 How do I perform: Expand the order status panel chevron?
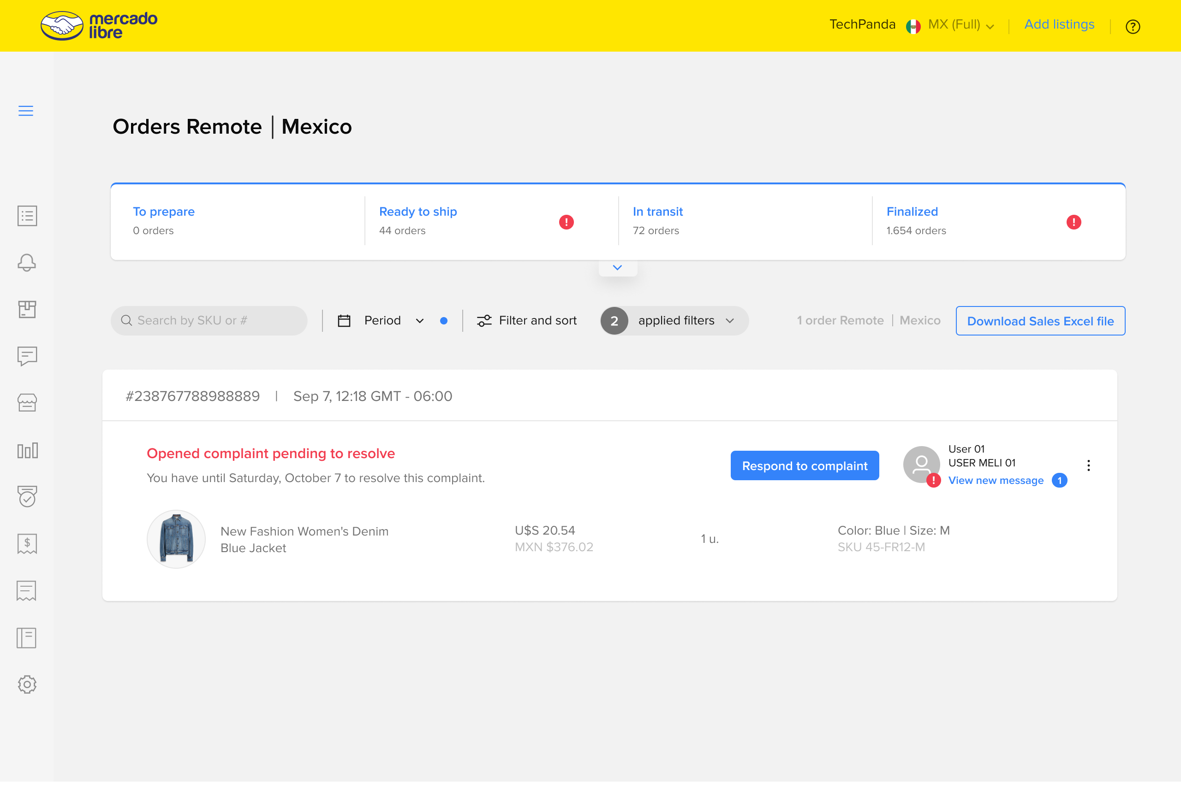(617, 268)
